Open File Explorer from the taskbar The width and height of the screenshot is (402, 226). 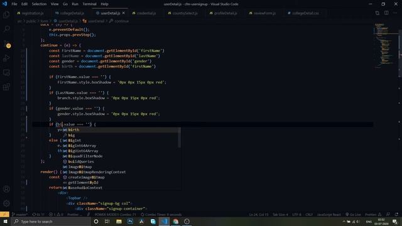coord(119,222)
